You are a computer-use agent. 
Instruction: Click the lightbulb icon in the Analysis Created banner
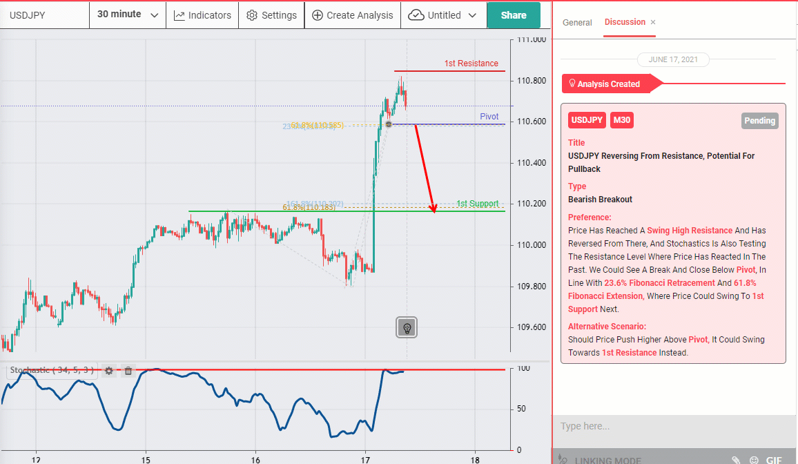(572, 84)
